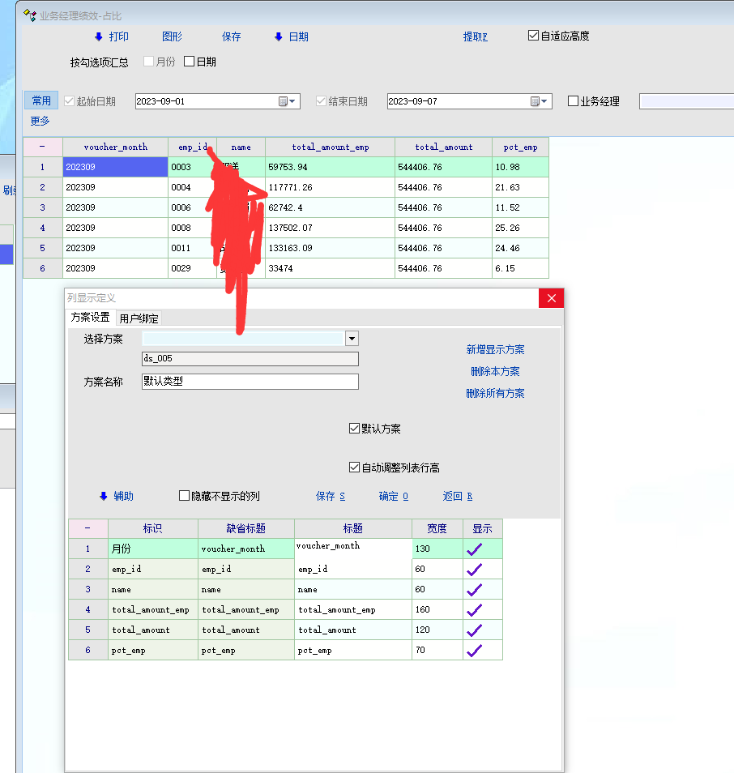Click 新增显示方案 link
Viewport: 734px width, 773px height.
495,349
